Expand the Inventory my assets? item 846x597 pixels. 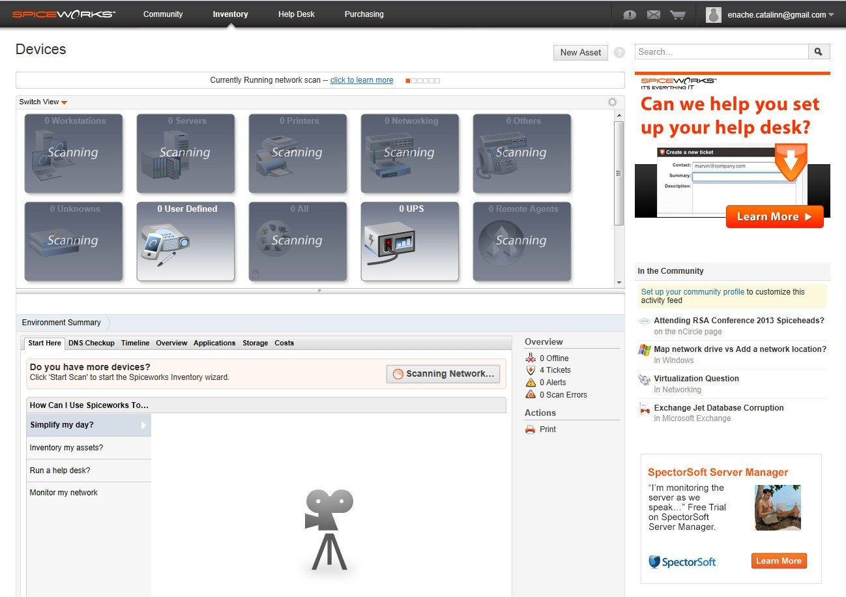[89, 448]
